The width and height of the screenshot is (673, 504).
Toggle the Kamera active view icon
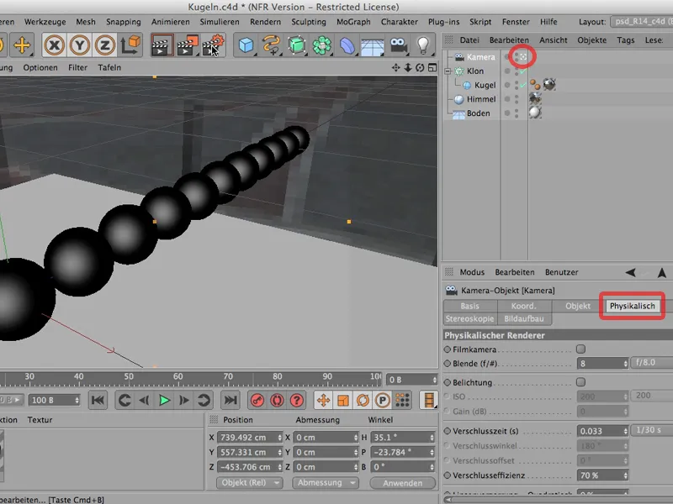pos(524,57)
